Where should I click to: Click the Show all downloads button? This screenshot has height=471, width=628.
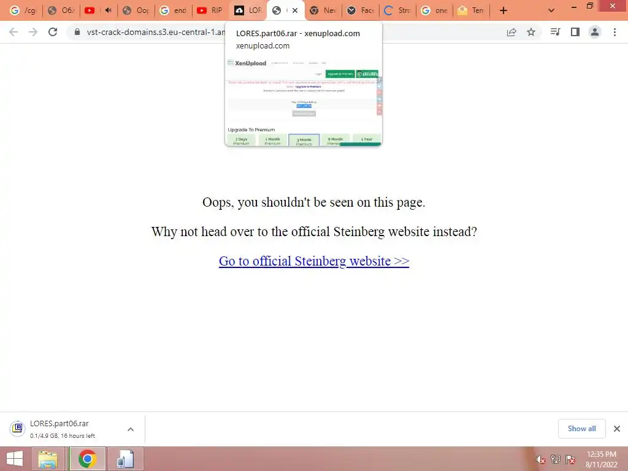[x=581, y=429]
